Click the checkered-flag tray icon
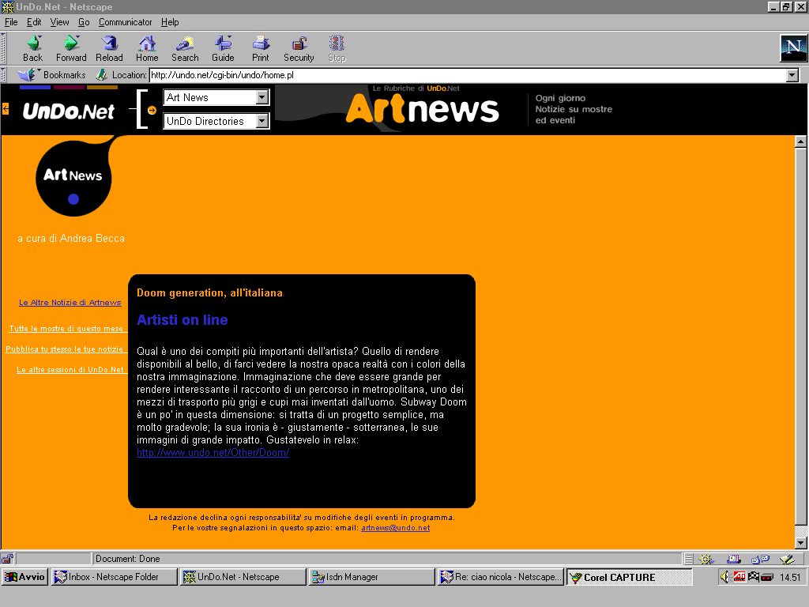This screenshot has width=809, height=607. pos(753,576)
